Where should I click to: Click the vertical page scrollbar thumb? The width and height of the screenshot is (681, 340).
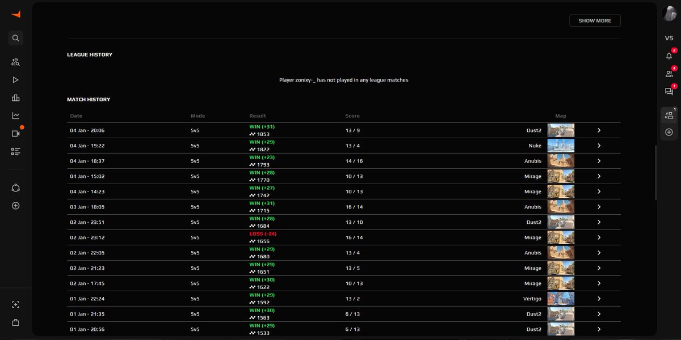click(x=655, y=173)
